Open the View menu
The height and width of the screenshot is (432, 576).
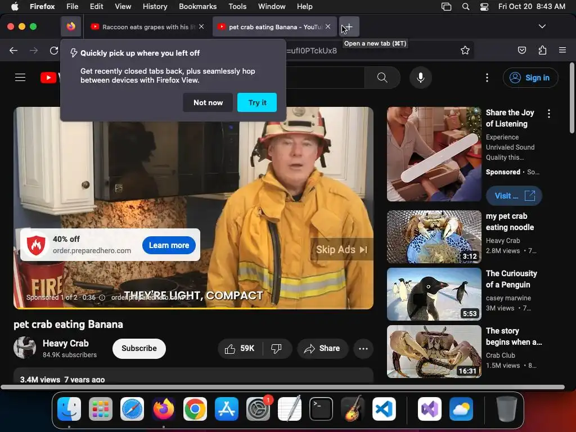click(123, 6)
